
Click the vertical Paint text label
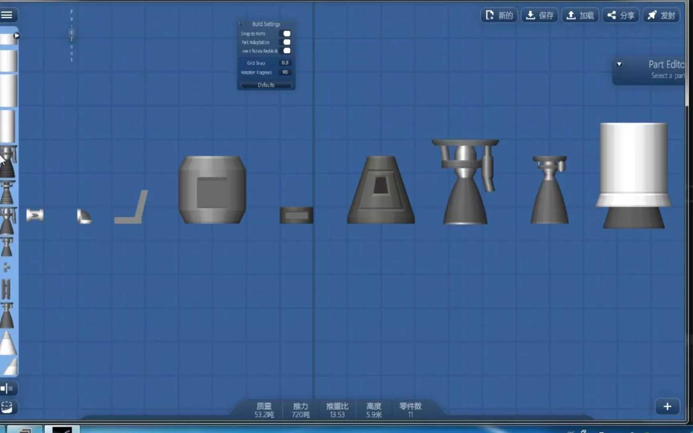pyautogui.click(x=71, y=36)
